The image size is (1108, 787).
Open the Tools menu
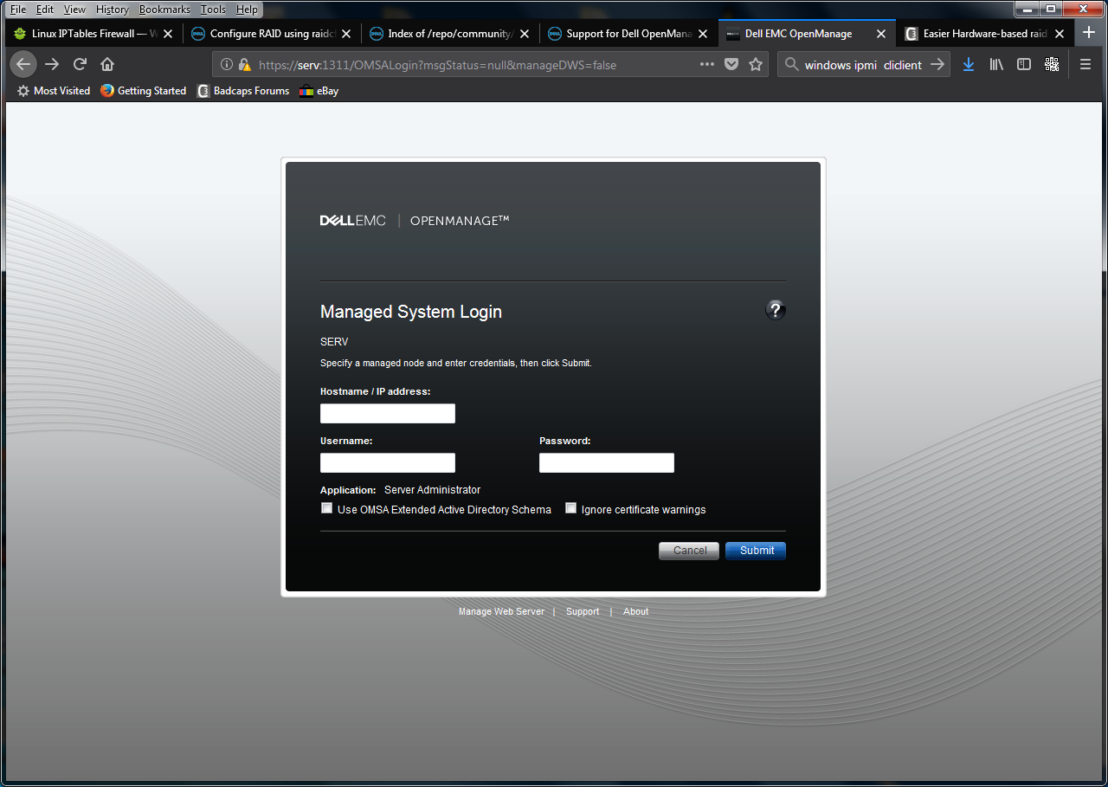[213, 10]
